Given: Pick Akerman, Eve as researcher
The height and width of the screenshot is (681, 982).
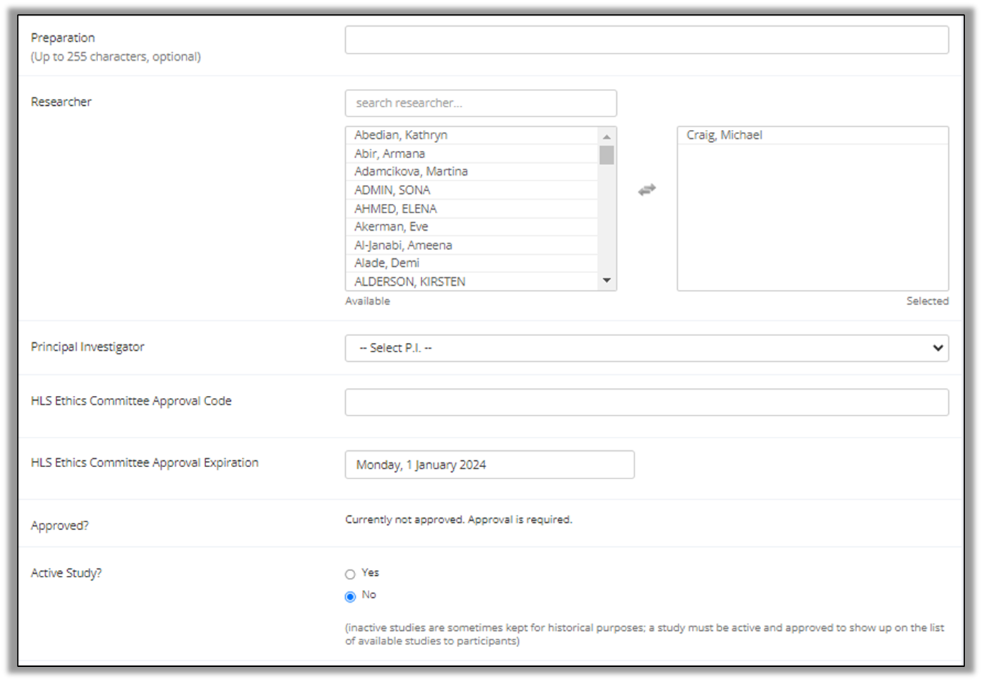Looking at the screenshot, I should click(391, 227).
